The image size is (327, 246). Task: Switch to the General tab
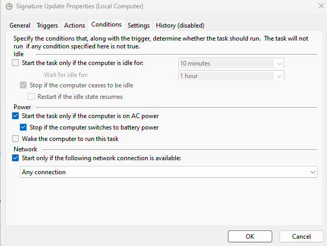tap(20, 25)
